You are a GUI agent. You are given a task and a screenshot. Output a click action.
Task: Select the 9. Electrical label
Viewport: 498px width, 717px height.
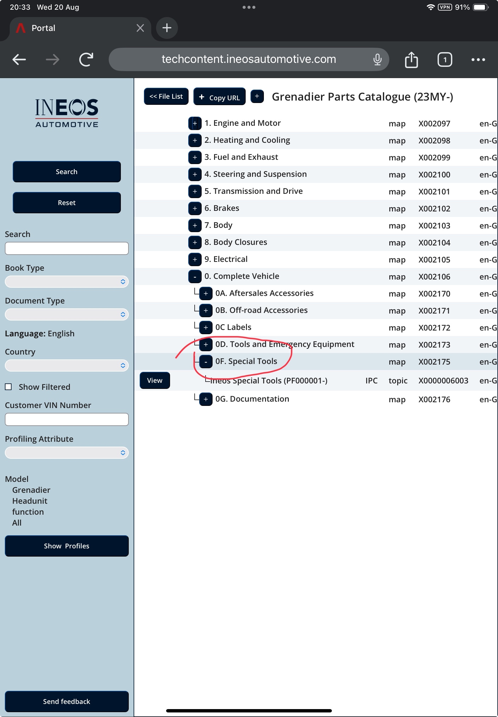click(226, 259)
